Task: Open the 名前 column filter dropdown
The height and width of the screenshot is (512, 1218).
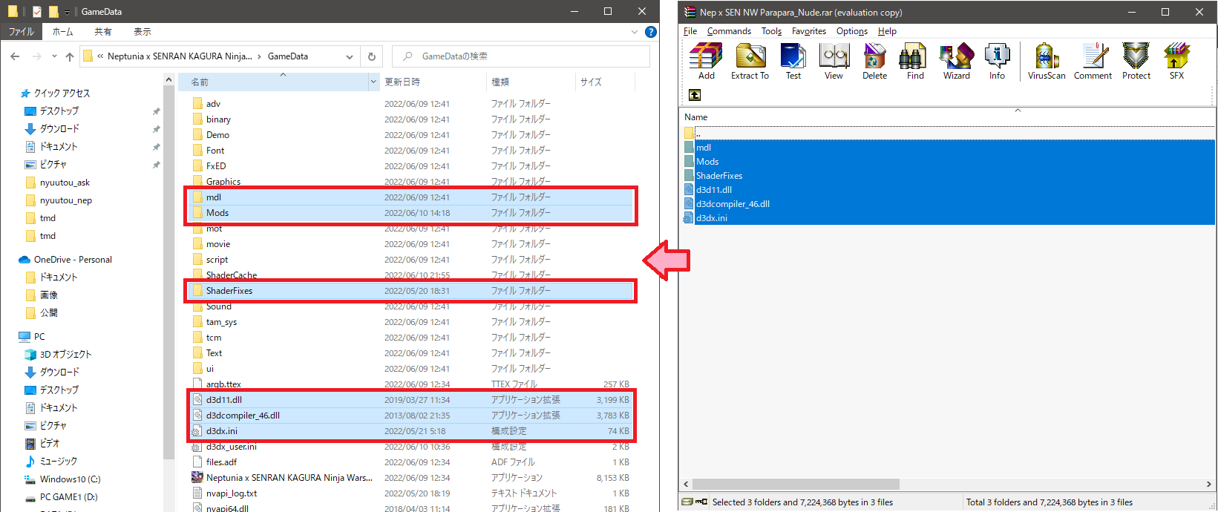Action: [x=373, y=82]
